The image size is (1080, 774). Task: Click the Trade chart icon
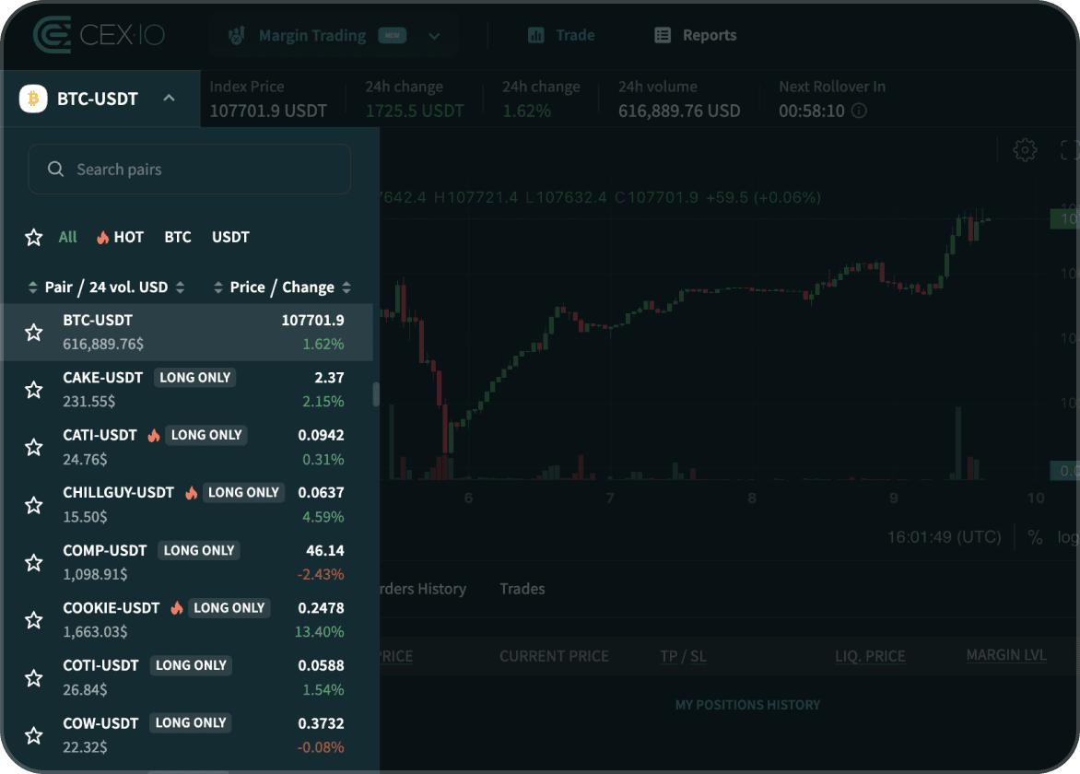tap(536, 35)
